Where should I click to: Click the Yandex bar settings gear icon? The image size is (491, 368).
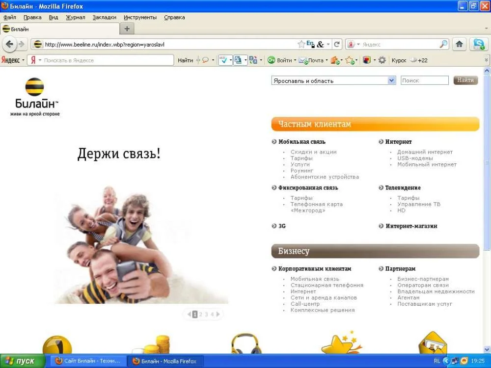(382, 60)
